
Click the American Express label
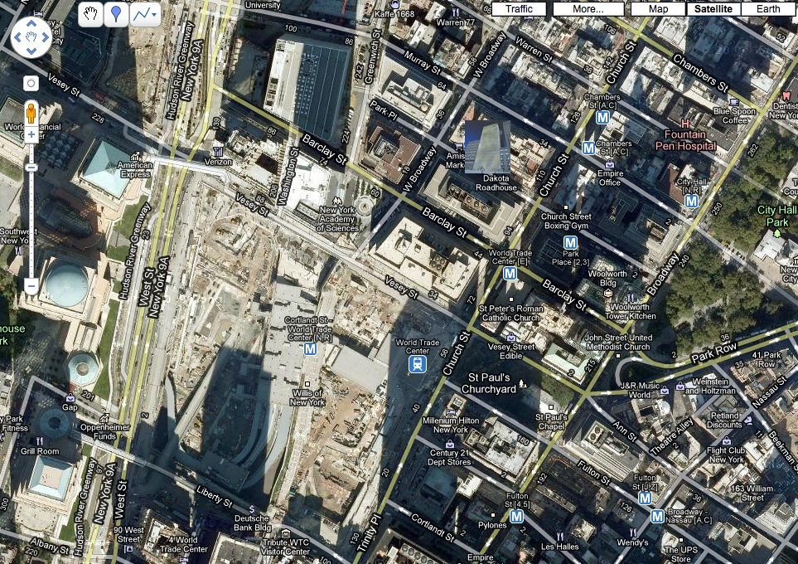point(135,170)
